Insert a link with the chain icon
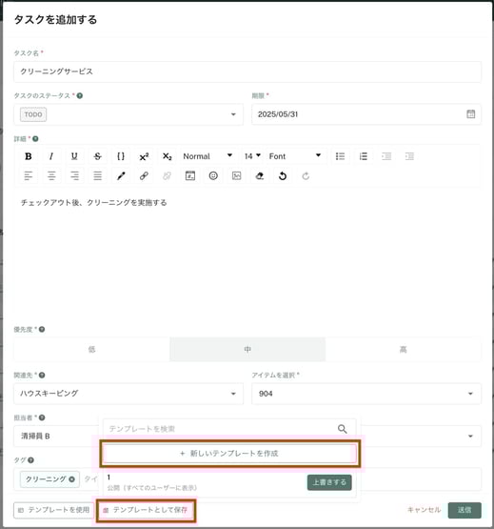494x529 pixels. (x=144, y=175)
